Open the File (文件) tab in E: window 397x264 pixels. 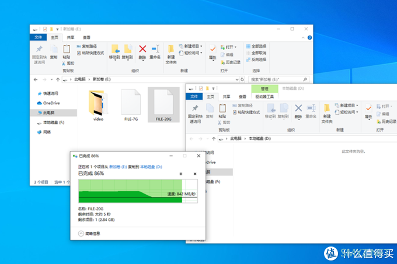38,37
